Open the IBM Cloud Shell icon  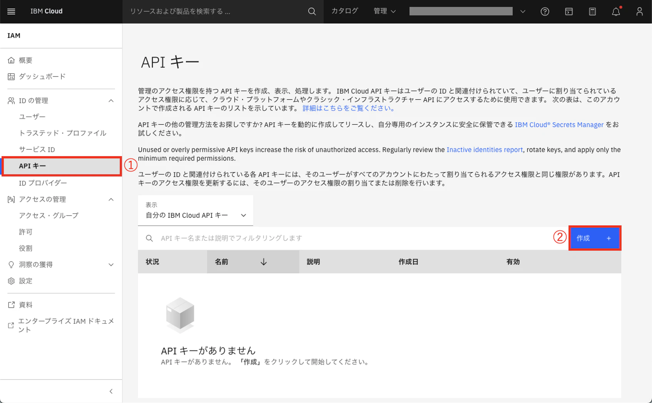pyautogui.click(x=568, y=12)
